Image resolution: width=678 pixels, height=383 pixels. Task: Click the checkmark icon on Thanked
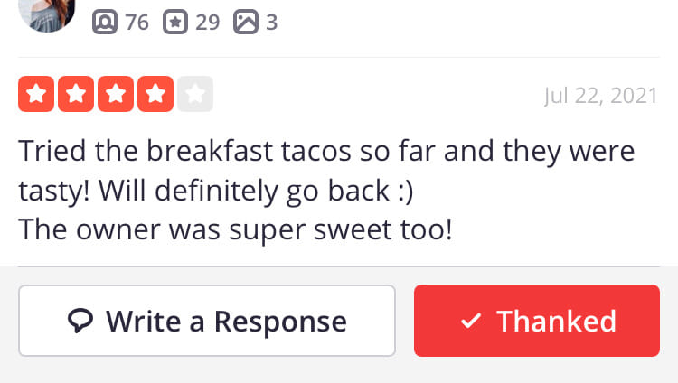[471, 322]
